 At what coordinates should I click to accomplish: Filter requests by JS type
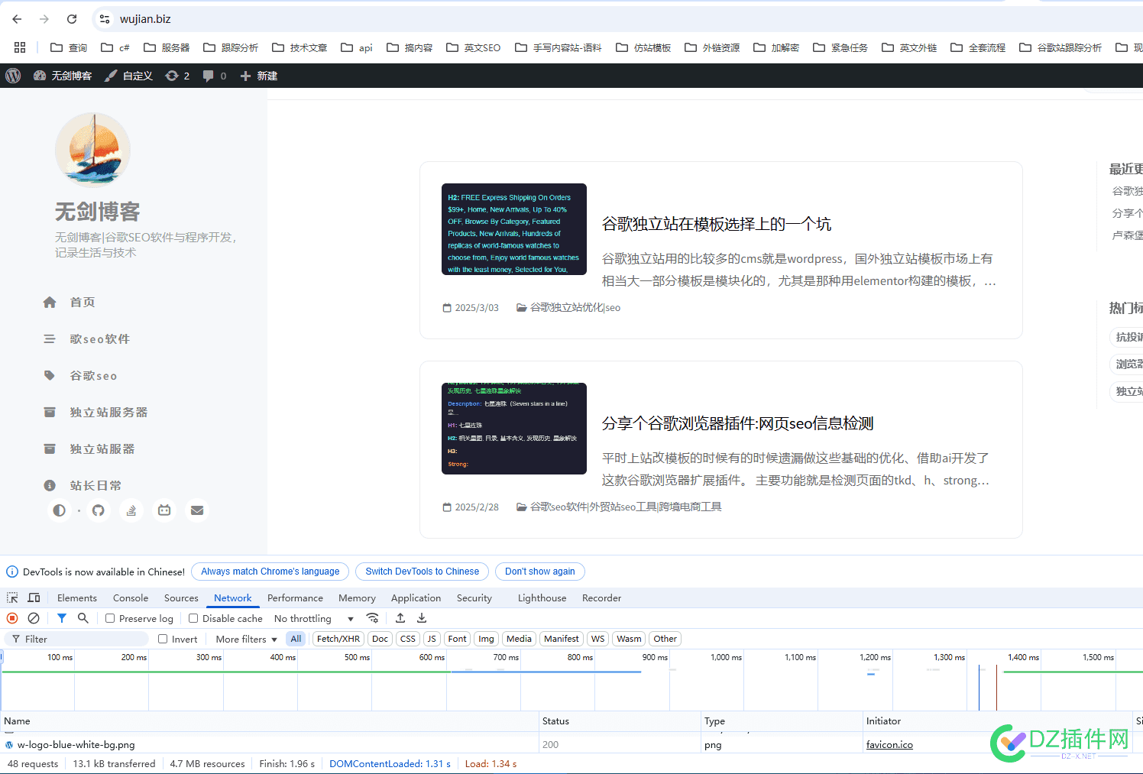click(432, 639)
